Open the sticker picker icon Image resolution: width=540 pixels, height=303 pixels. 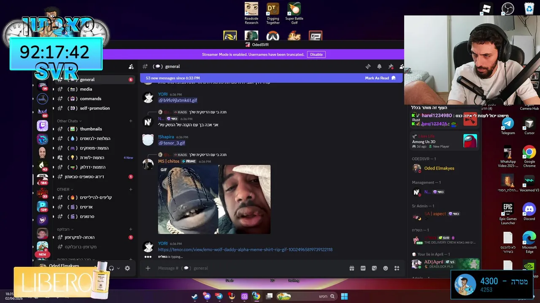point(374,268)
